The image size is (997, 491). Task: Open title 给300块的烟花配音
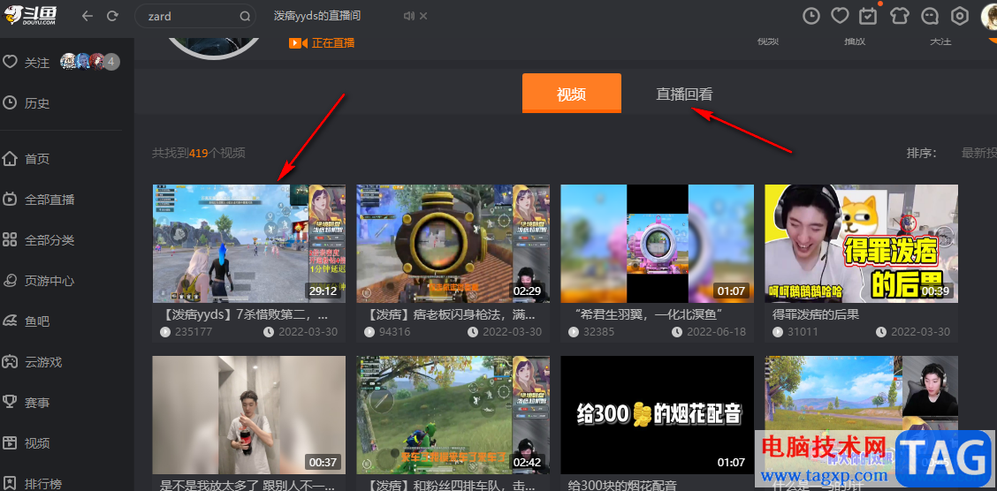coord(622,486)
